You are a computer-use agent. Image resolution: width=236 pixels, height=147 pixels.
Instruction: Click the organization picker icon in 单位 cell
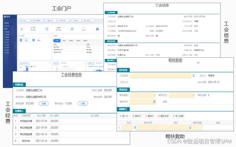[190, 128]
